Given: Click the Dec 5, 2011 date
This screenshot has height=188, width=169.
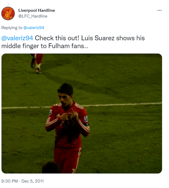Looking at the screenshot, I should point(32,181).
